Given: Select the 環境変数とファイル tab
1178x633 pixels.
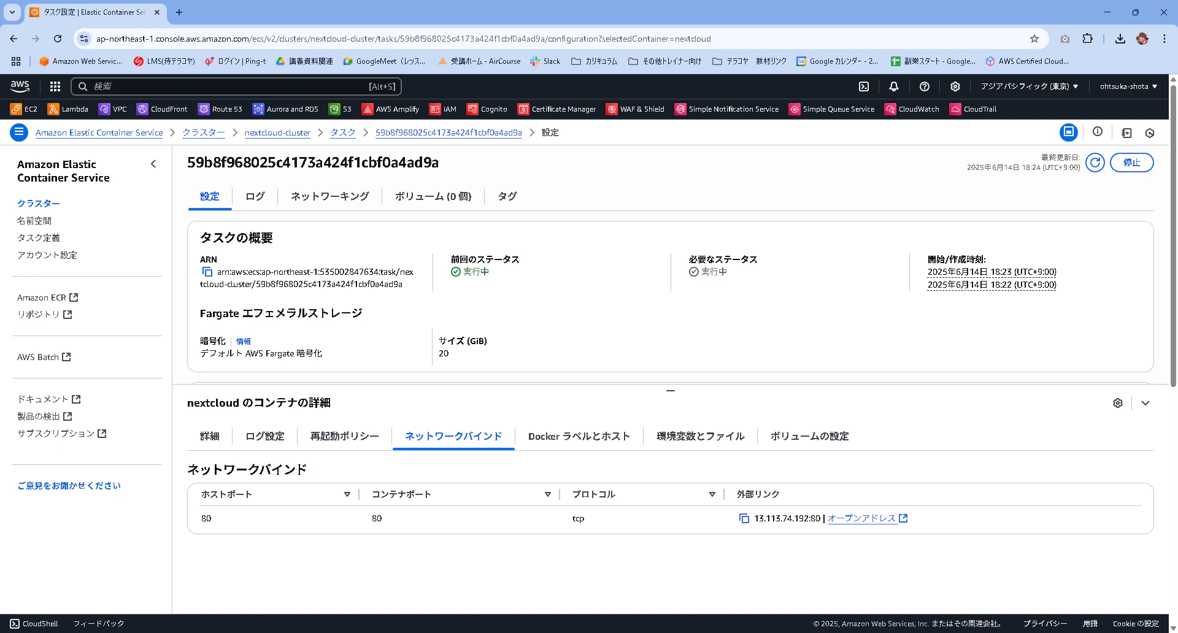Looking at the screenshot, I should [x=701, y=436].
